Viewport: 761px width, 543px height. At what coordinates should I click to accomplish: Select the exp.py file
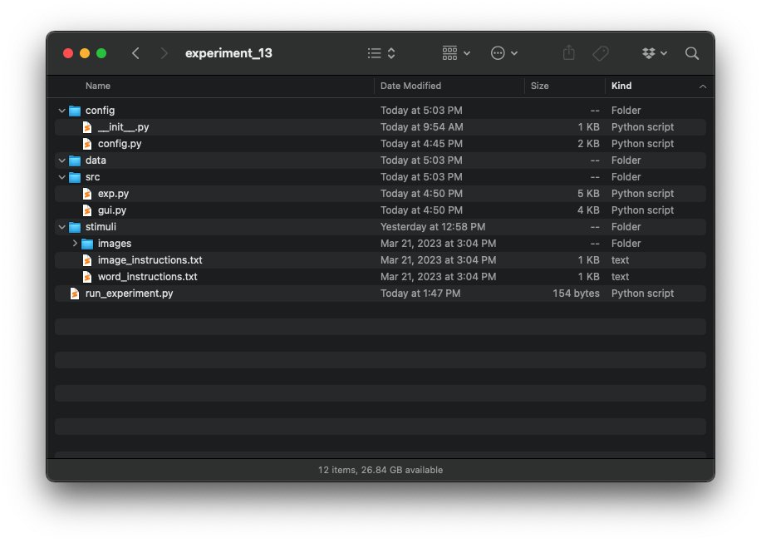coord(113,194)
